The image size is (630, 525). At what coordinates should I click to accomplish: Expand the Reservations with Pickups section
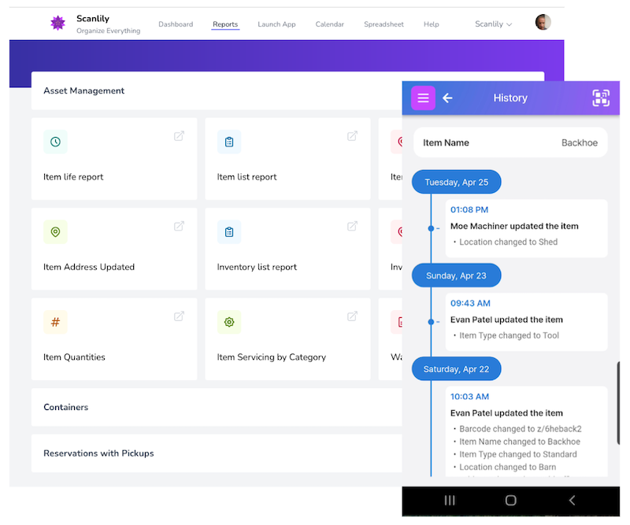coord(217,453)
